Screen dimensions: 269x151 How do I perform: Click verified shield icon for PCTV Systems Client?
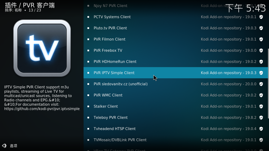tap(261, 17)
